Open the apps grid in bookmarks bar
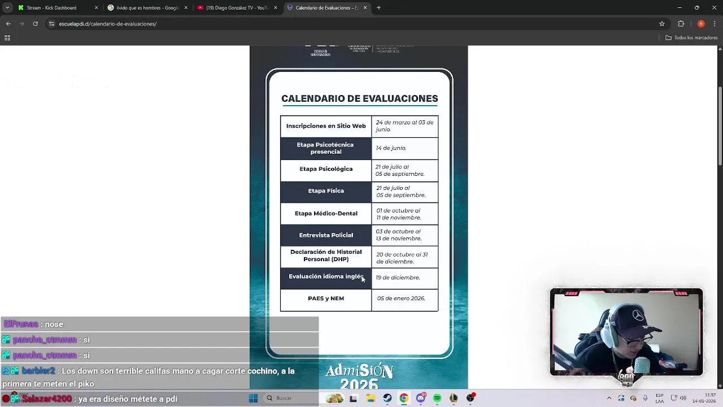The height and width of the screenshot is (407, 723). 7,38
